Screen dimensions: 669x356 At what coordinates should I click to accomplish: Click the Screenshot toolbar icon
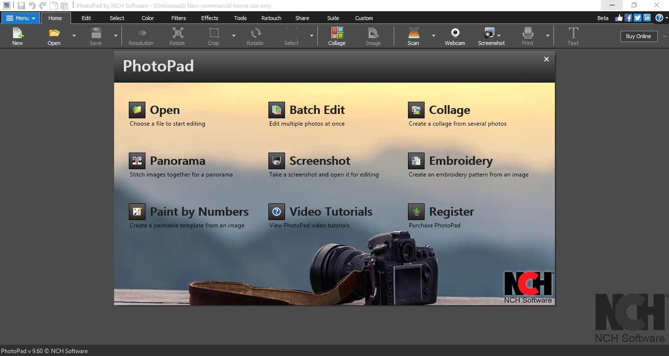coord(489,33)
